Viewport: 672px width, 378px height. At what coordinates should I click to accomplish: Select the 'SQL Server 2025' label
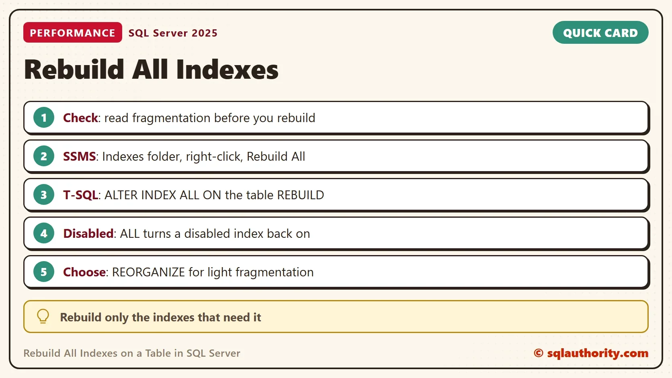pyautogui.click(x=173, y=33)
